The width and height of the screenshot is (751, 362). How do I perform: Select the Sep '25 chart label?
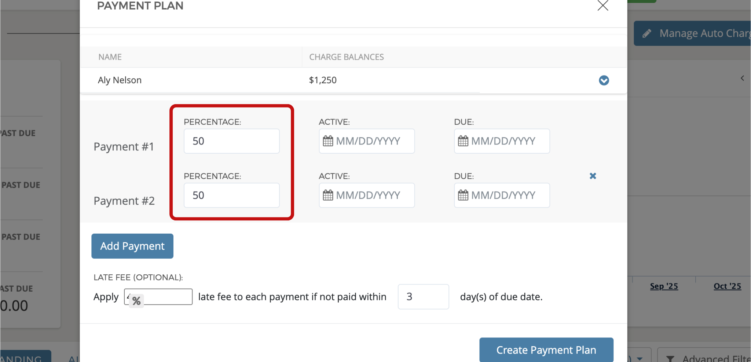tap(664, 286)
